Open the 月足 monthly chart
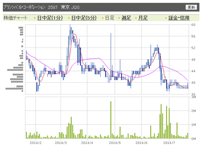The height and width of the screenshot is (154, 202). [143, 18]
